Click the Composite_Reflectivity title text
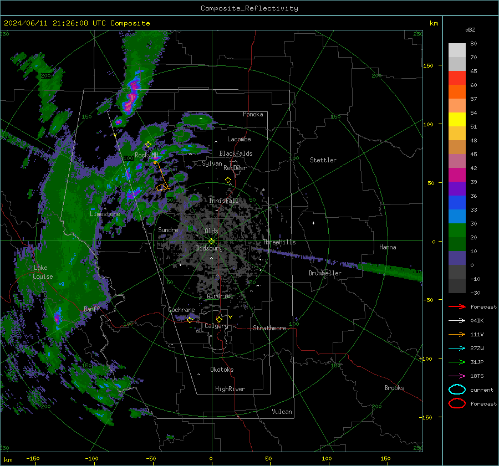This screenshot has width=499, height=466. (249, 8)
